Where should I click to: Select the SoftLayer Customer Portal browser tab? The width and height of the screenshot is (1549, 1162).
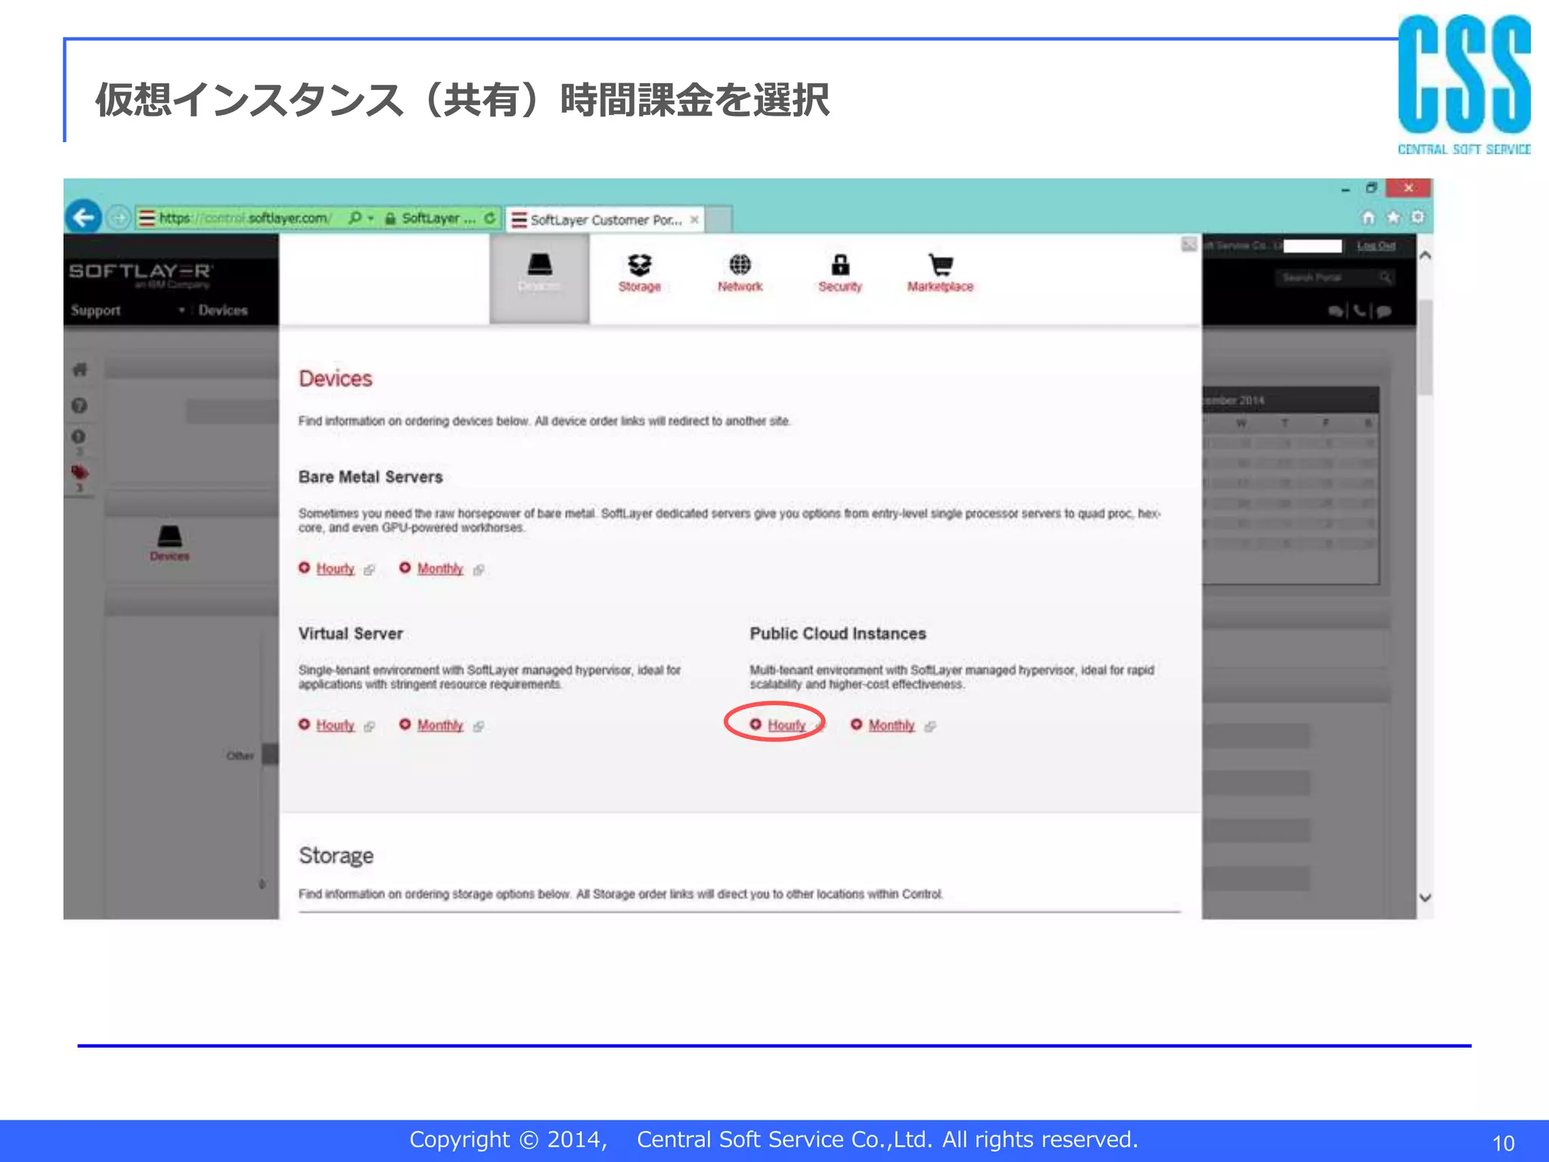coord(605,219)
